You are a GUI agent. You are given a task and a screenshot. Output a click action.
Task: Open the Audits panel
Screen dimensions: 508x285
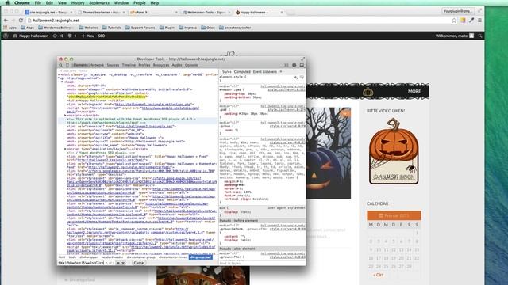177,65
